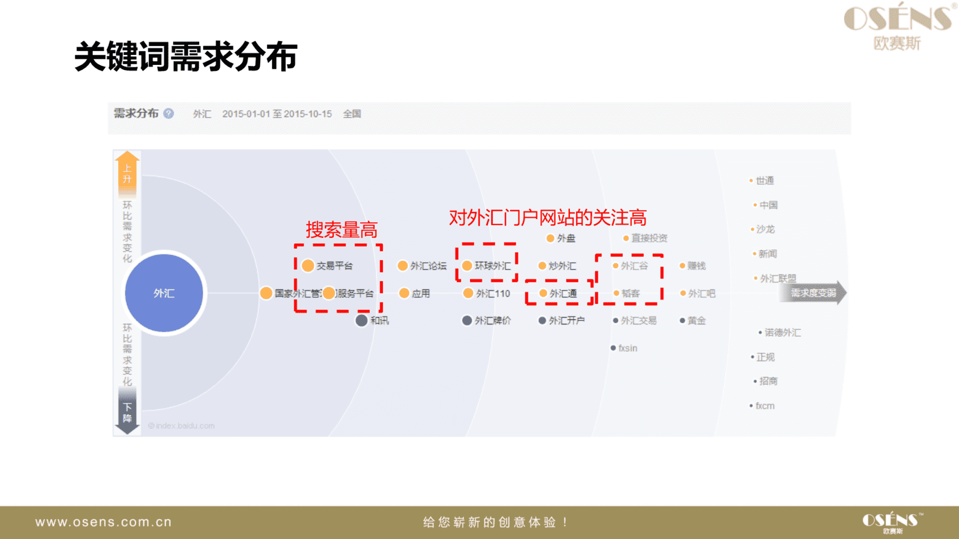Click the 需求分布 header label
959x539 pixels.
click(136, 113)
